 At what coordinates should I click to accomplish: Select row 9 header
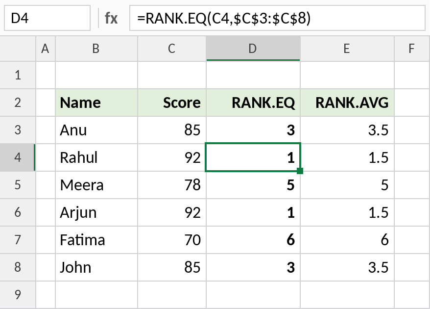[x=18, y=295]
